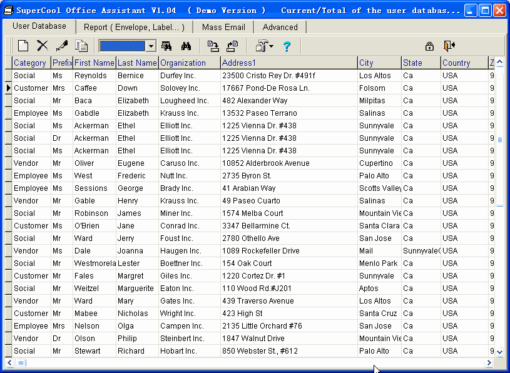Click the padlock lock icon
Screen dimensions: 510x373
pos(429,46)
